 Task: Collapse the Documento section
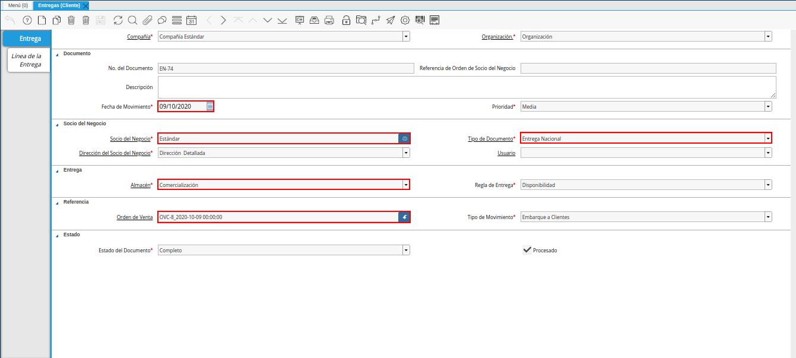click(57, 54)
